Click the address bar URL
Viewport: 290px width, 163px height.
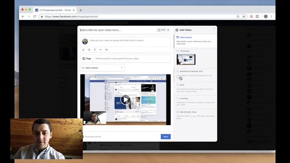coord(71,17)
